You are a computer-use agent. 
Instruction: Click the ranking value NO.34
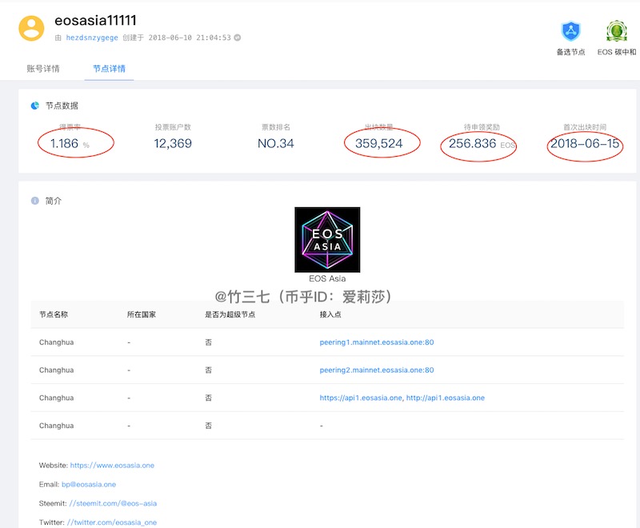[x=275, y=144]
